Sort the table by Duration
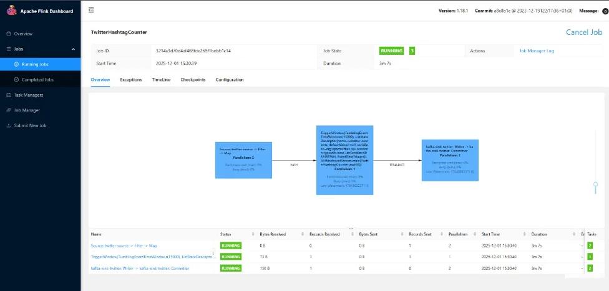Screen dimensions: 609x291 tap(574, 234)
